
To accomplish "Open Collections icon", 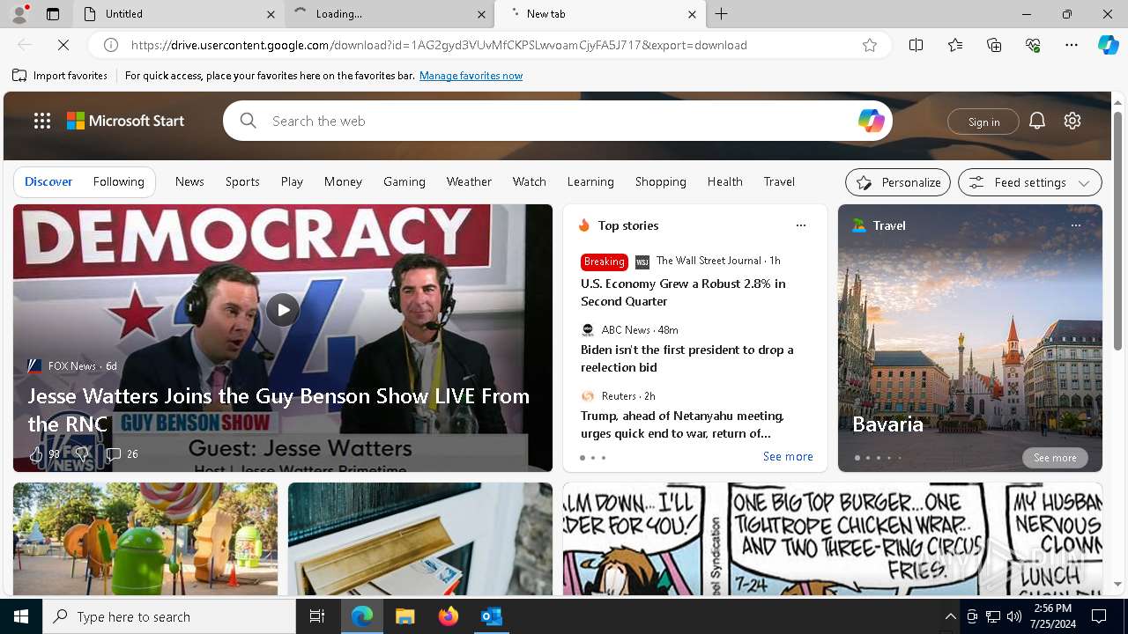I will click(x=994, y=45).
